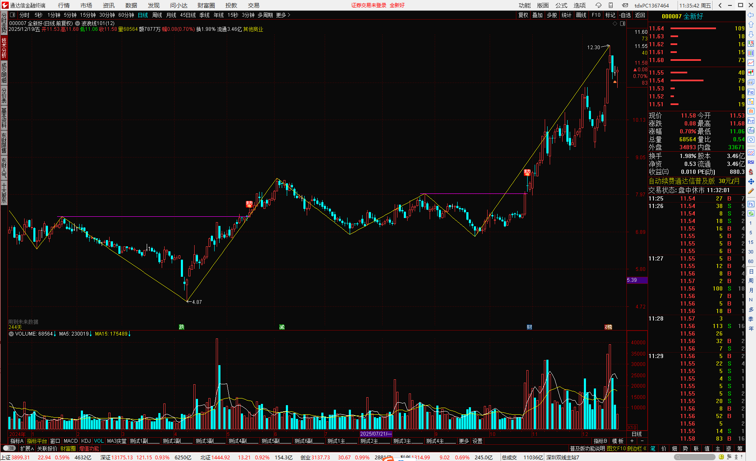Open the 行情 menu
This screenshot has height=461, width=756.
pos(64,5)
